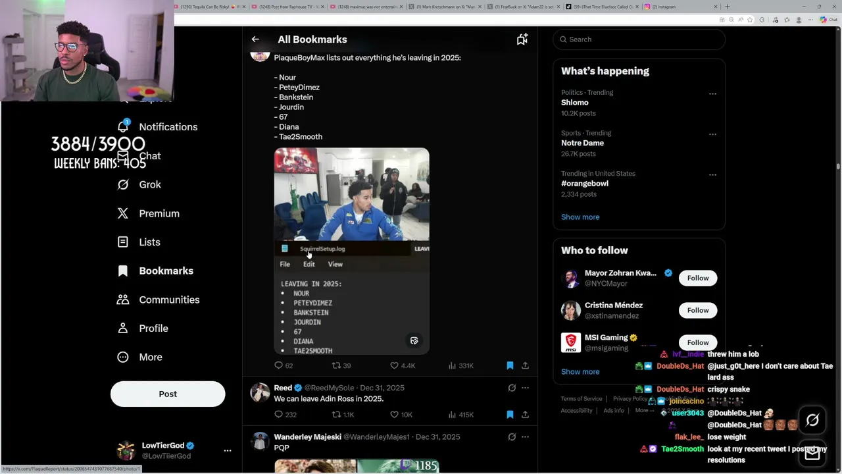Click the Bookmarks ribbon icon

click(x=123, y=271)
